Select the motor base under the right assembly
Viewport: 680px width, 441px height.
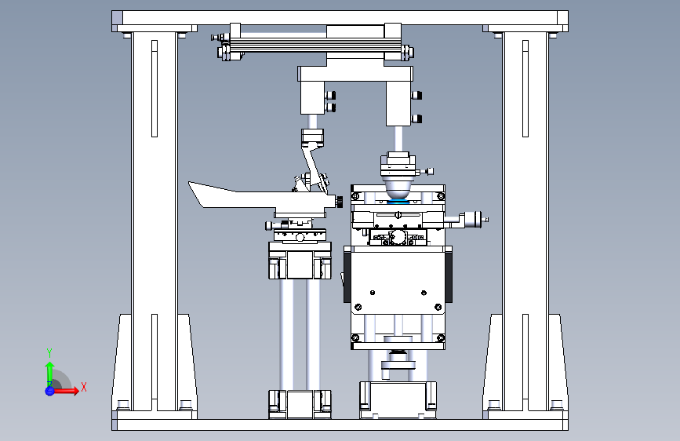tap(398, 399)
